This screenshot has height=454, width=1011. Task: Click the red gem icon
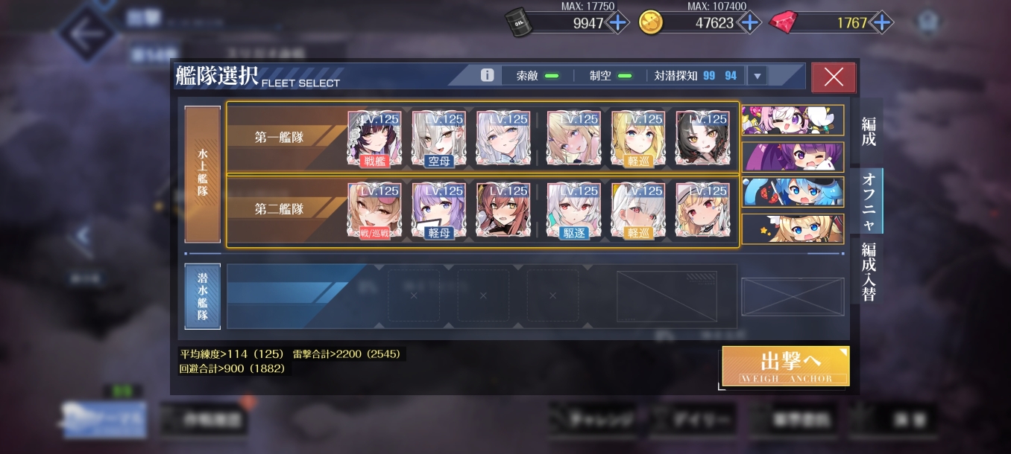(x=782, y=22)
